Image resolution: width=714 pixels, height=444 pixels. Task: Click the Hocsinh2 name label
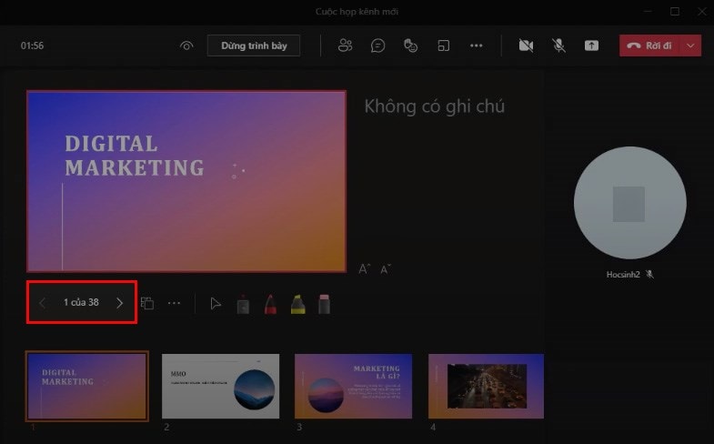point(623,275)
